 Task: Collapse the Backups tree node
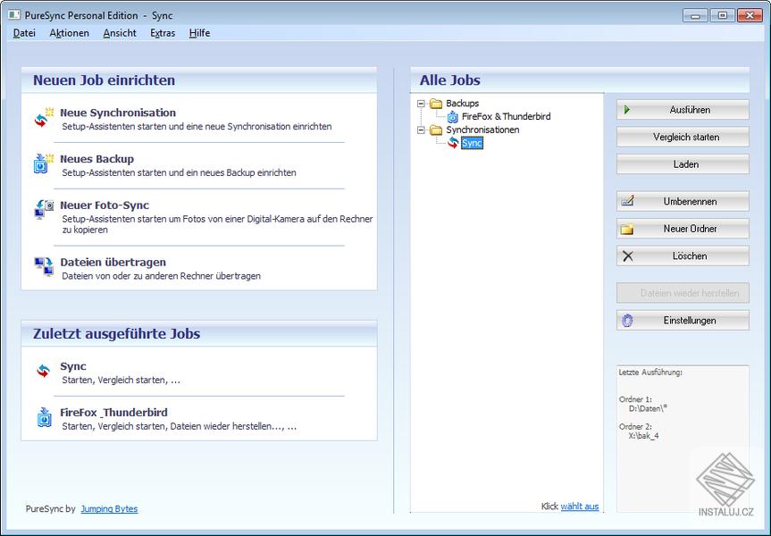click(x=421, y=104)
